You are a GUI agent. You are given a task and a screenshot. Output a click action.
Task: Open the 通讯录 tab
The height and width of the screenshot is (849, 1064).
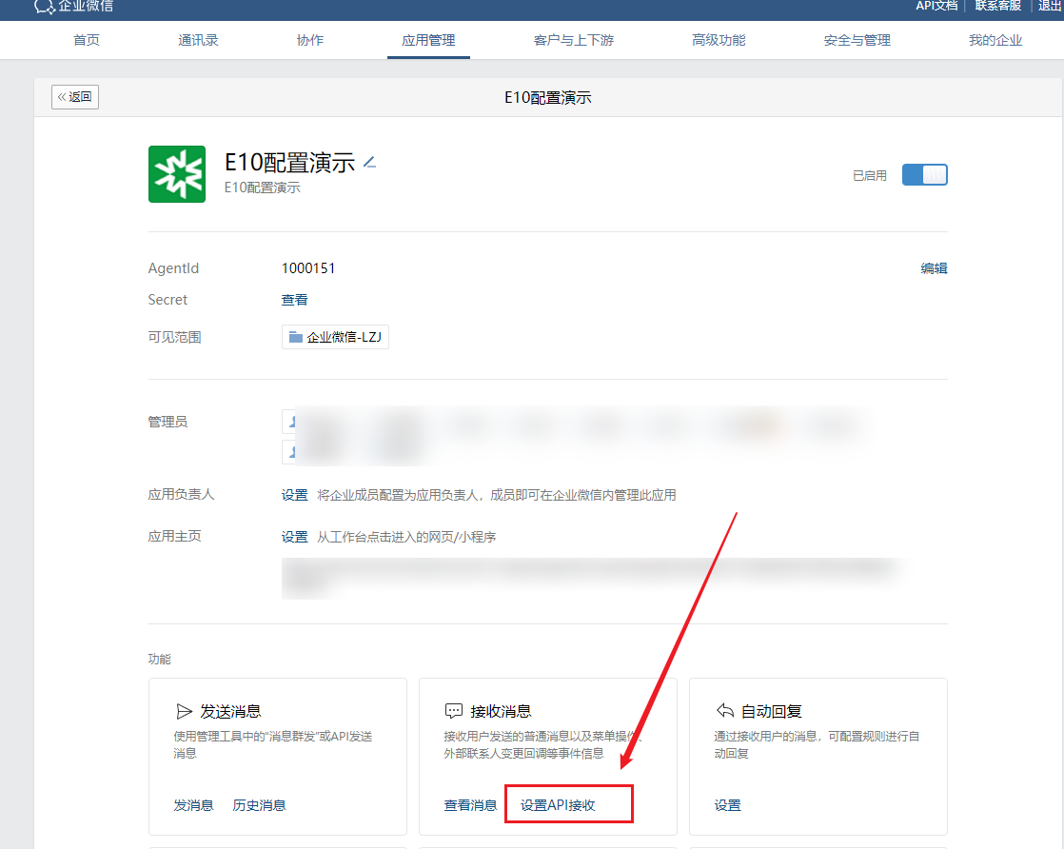click(x=198, y=40)
